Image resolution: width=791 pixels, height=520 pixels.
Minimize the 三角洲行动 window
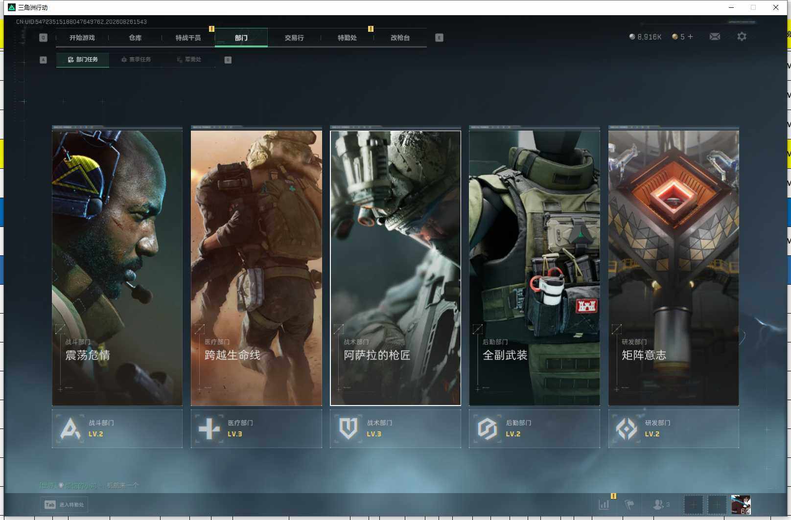point(731,7)
